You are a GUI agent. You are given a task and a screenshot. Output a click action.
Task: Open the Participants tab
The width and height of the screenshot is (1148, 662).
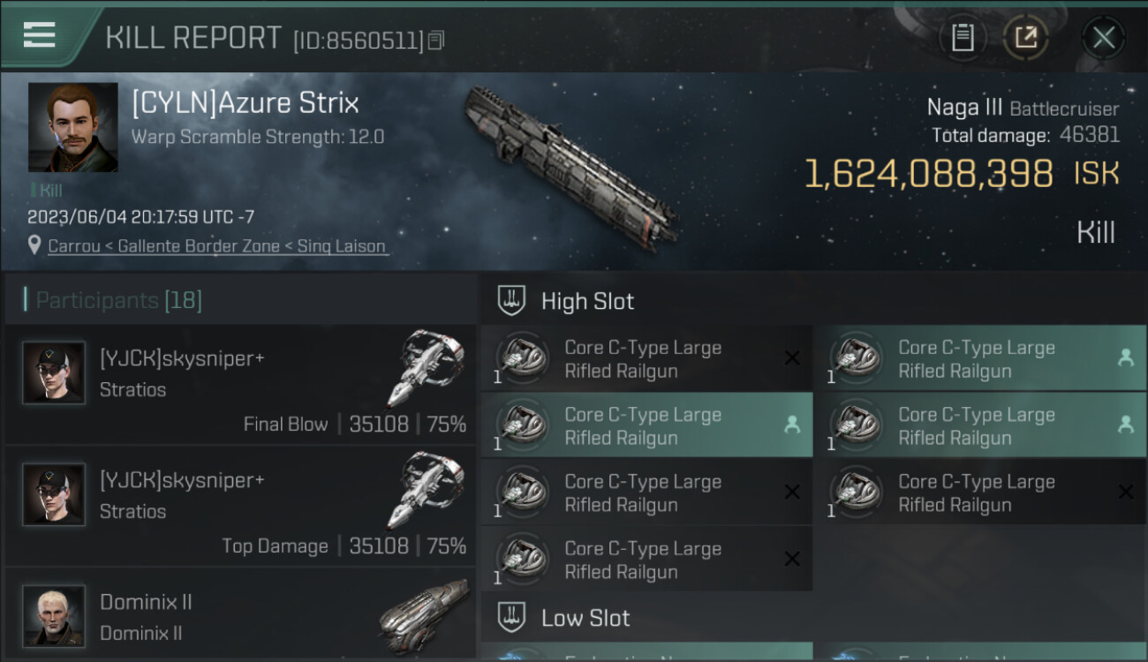[118, 300]
